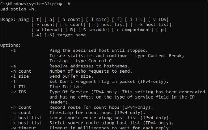The width and height of the screenshot is (208, 130).
Task: Click the '-i TTL' option entry
Action: (18, 87)
